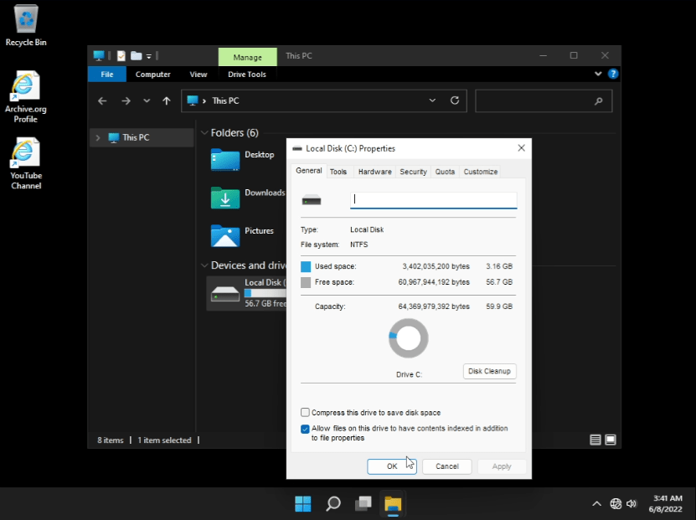This screenshot has width=696, height=520.
Task: Click the File Explorer taskbar icon
Action: (x=393, y=504)
